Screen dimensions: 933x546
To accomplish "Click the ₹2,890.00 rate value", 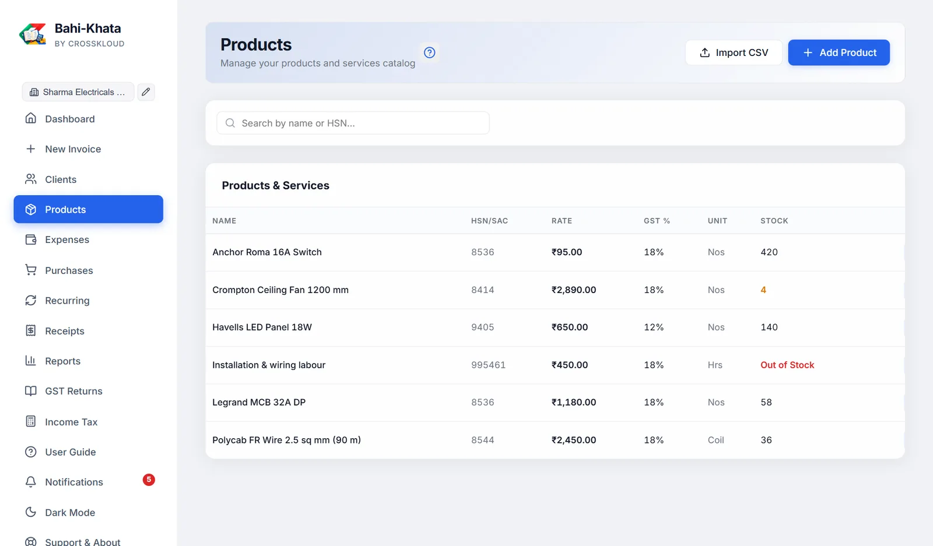I will (x=574, y=290).
